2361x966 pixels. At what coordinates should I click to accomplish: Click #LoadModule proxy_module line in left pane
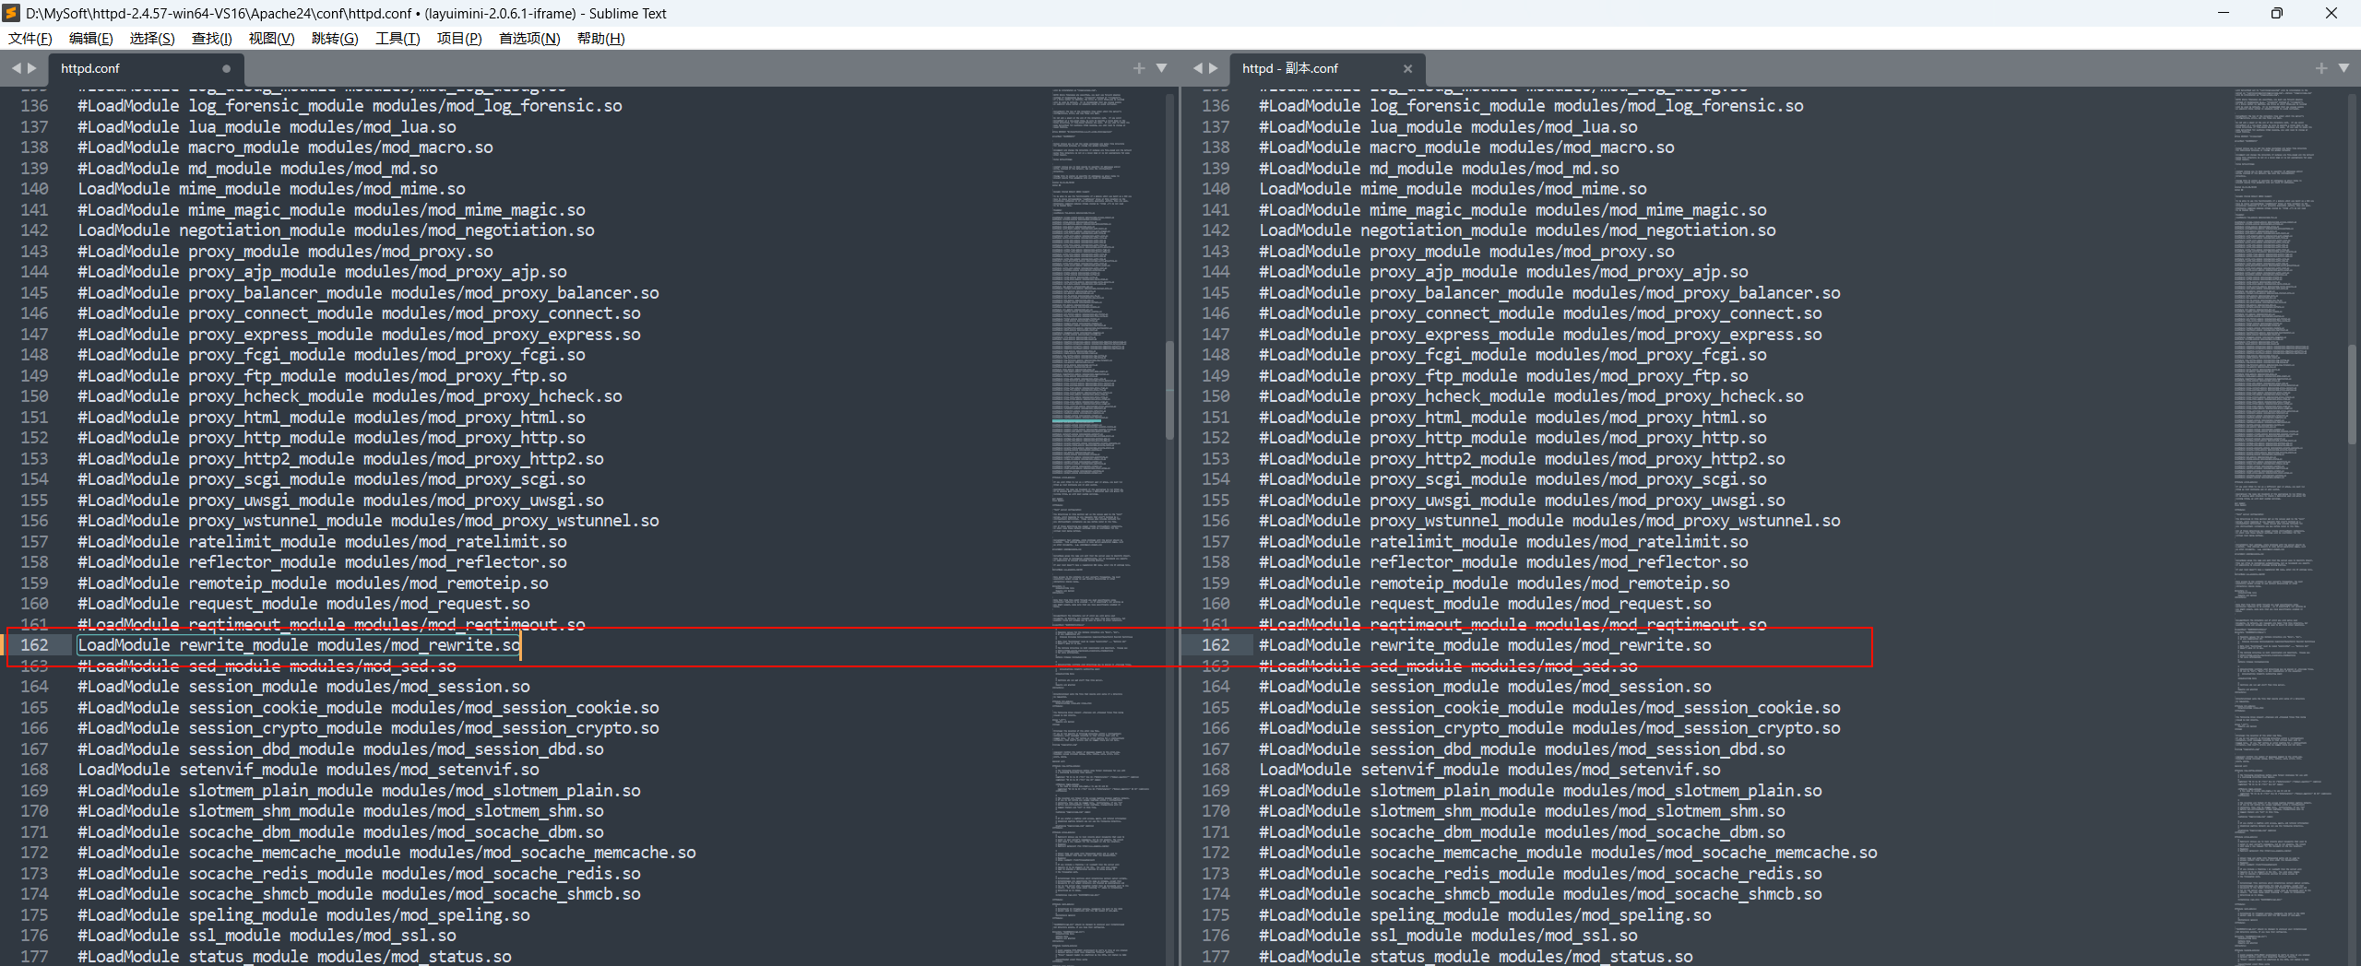(285, 252)
